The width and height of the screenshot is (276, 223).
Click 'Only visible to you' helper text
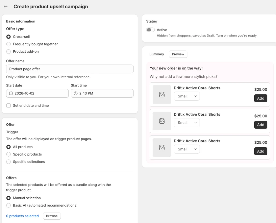tap(48, 77)
